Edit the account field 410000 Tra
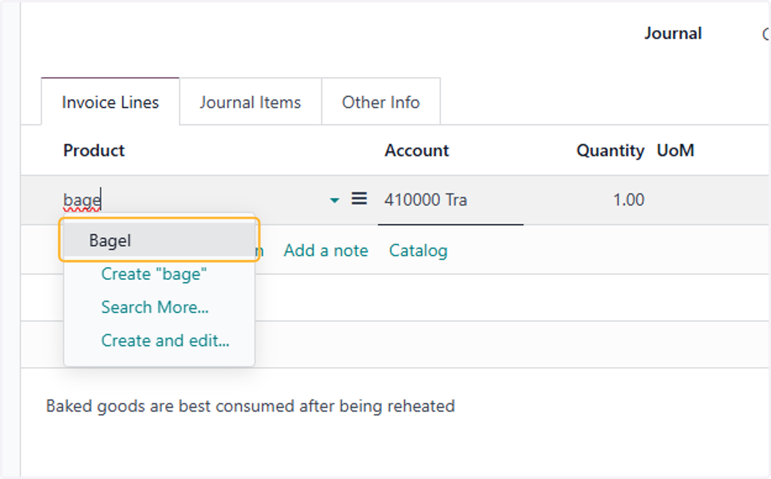Screen dimensions: 771x479 pos(450,200)
